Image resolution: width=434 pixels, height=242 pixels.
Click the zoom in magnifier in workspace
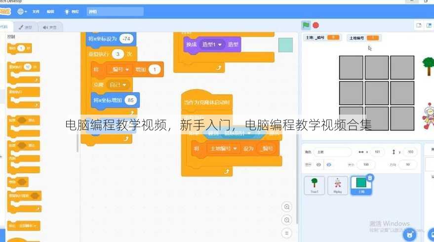pyautogui.click(x=287, y=207)
